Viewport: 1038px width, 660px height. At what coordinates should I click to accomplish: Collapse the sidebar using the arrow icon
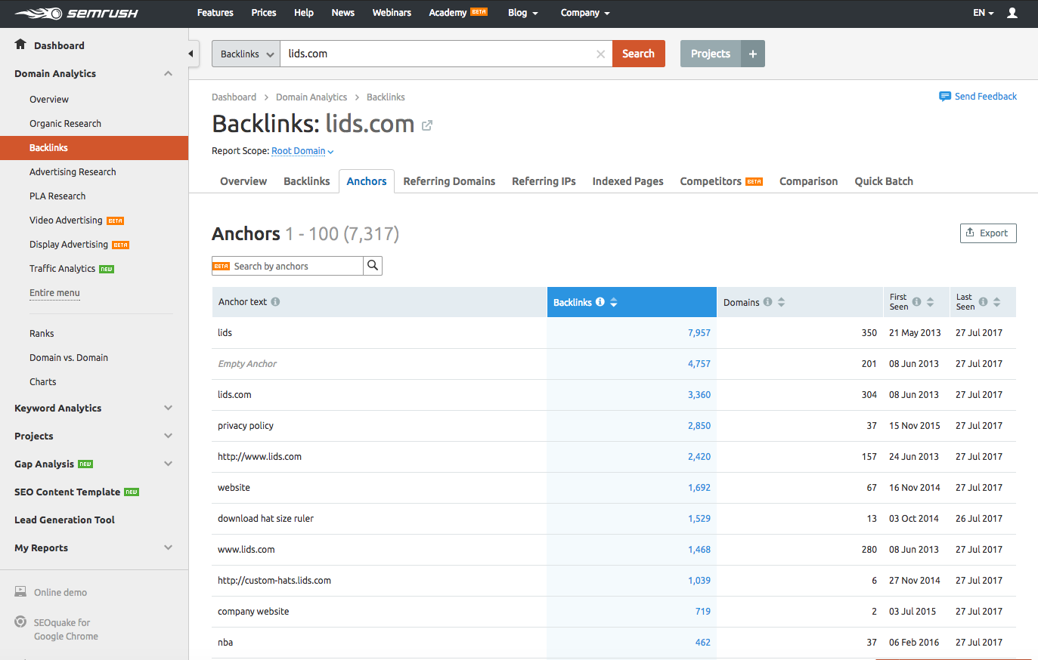click(x=191, y=53)
